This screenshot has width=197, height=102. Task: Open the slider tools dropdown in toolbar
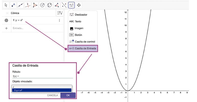pyautogui.click(x=71, y=5)
